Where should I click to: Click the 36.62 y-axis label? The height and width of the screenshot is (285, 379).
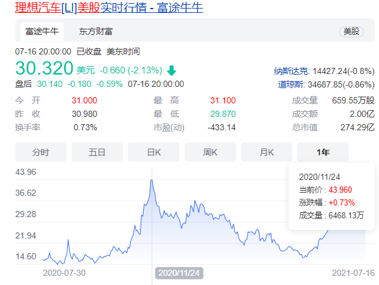point(26,193)
